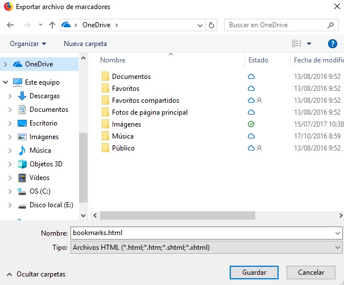Open the Organizar menu
The image size is (344, 285).
28,44
